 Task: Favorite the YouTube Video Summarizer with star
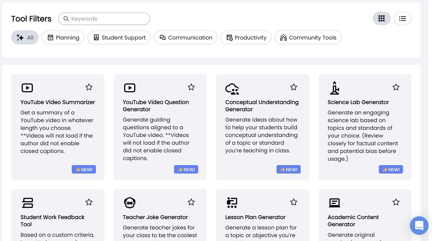[89, 87]
